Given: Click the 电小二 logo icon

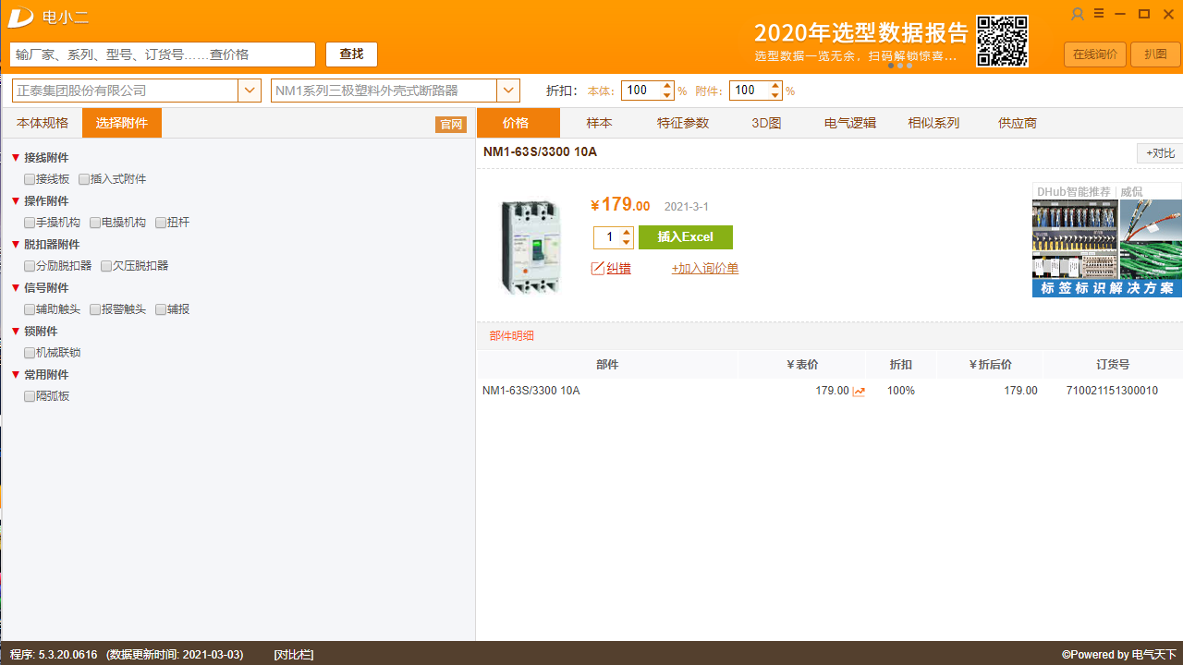Looking at the screenshot, I should click(19, 17).
